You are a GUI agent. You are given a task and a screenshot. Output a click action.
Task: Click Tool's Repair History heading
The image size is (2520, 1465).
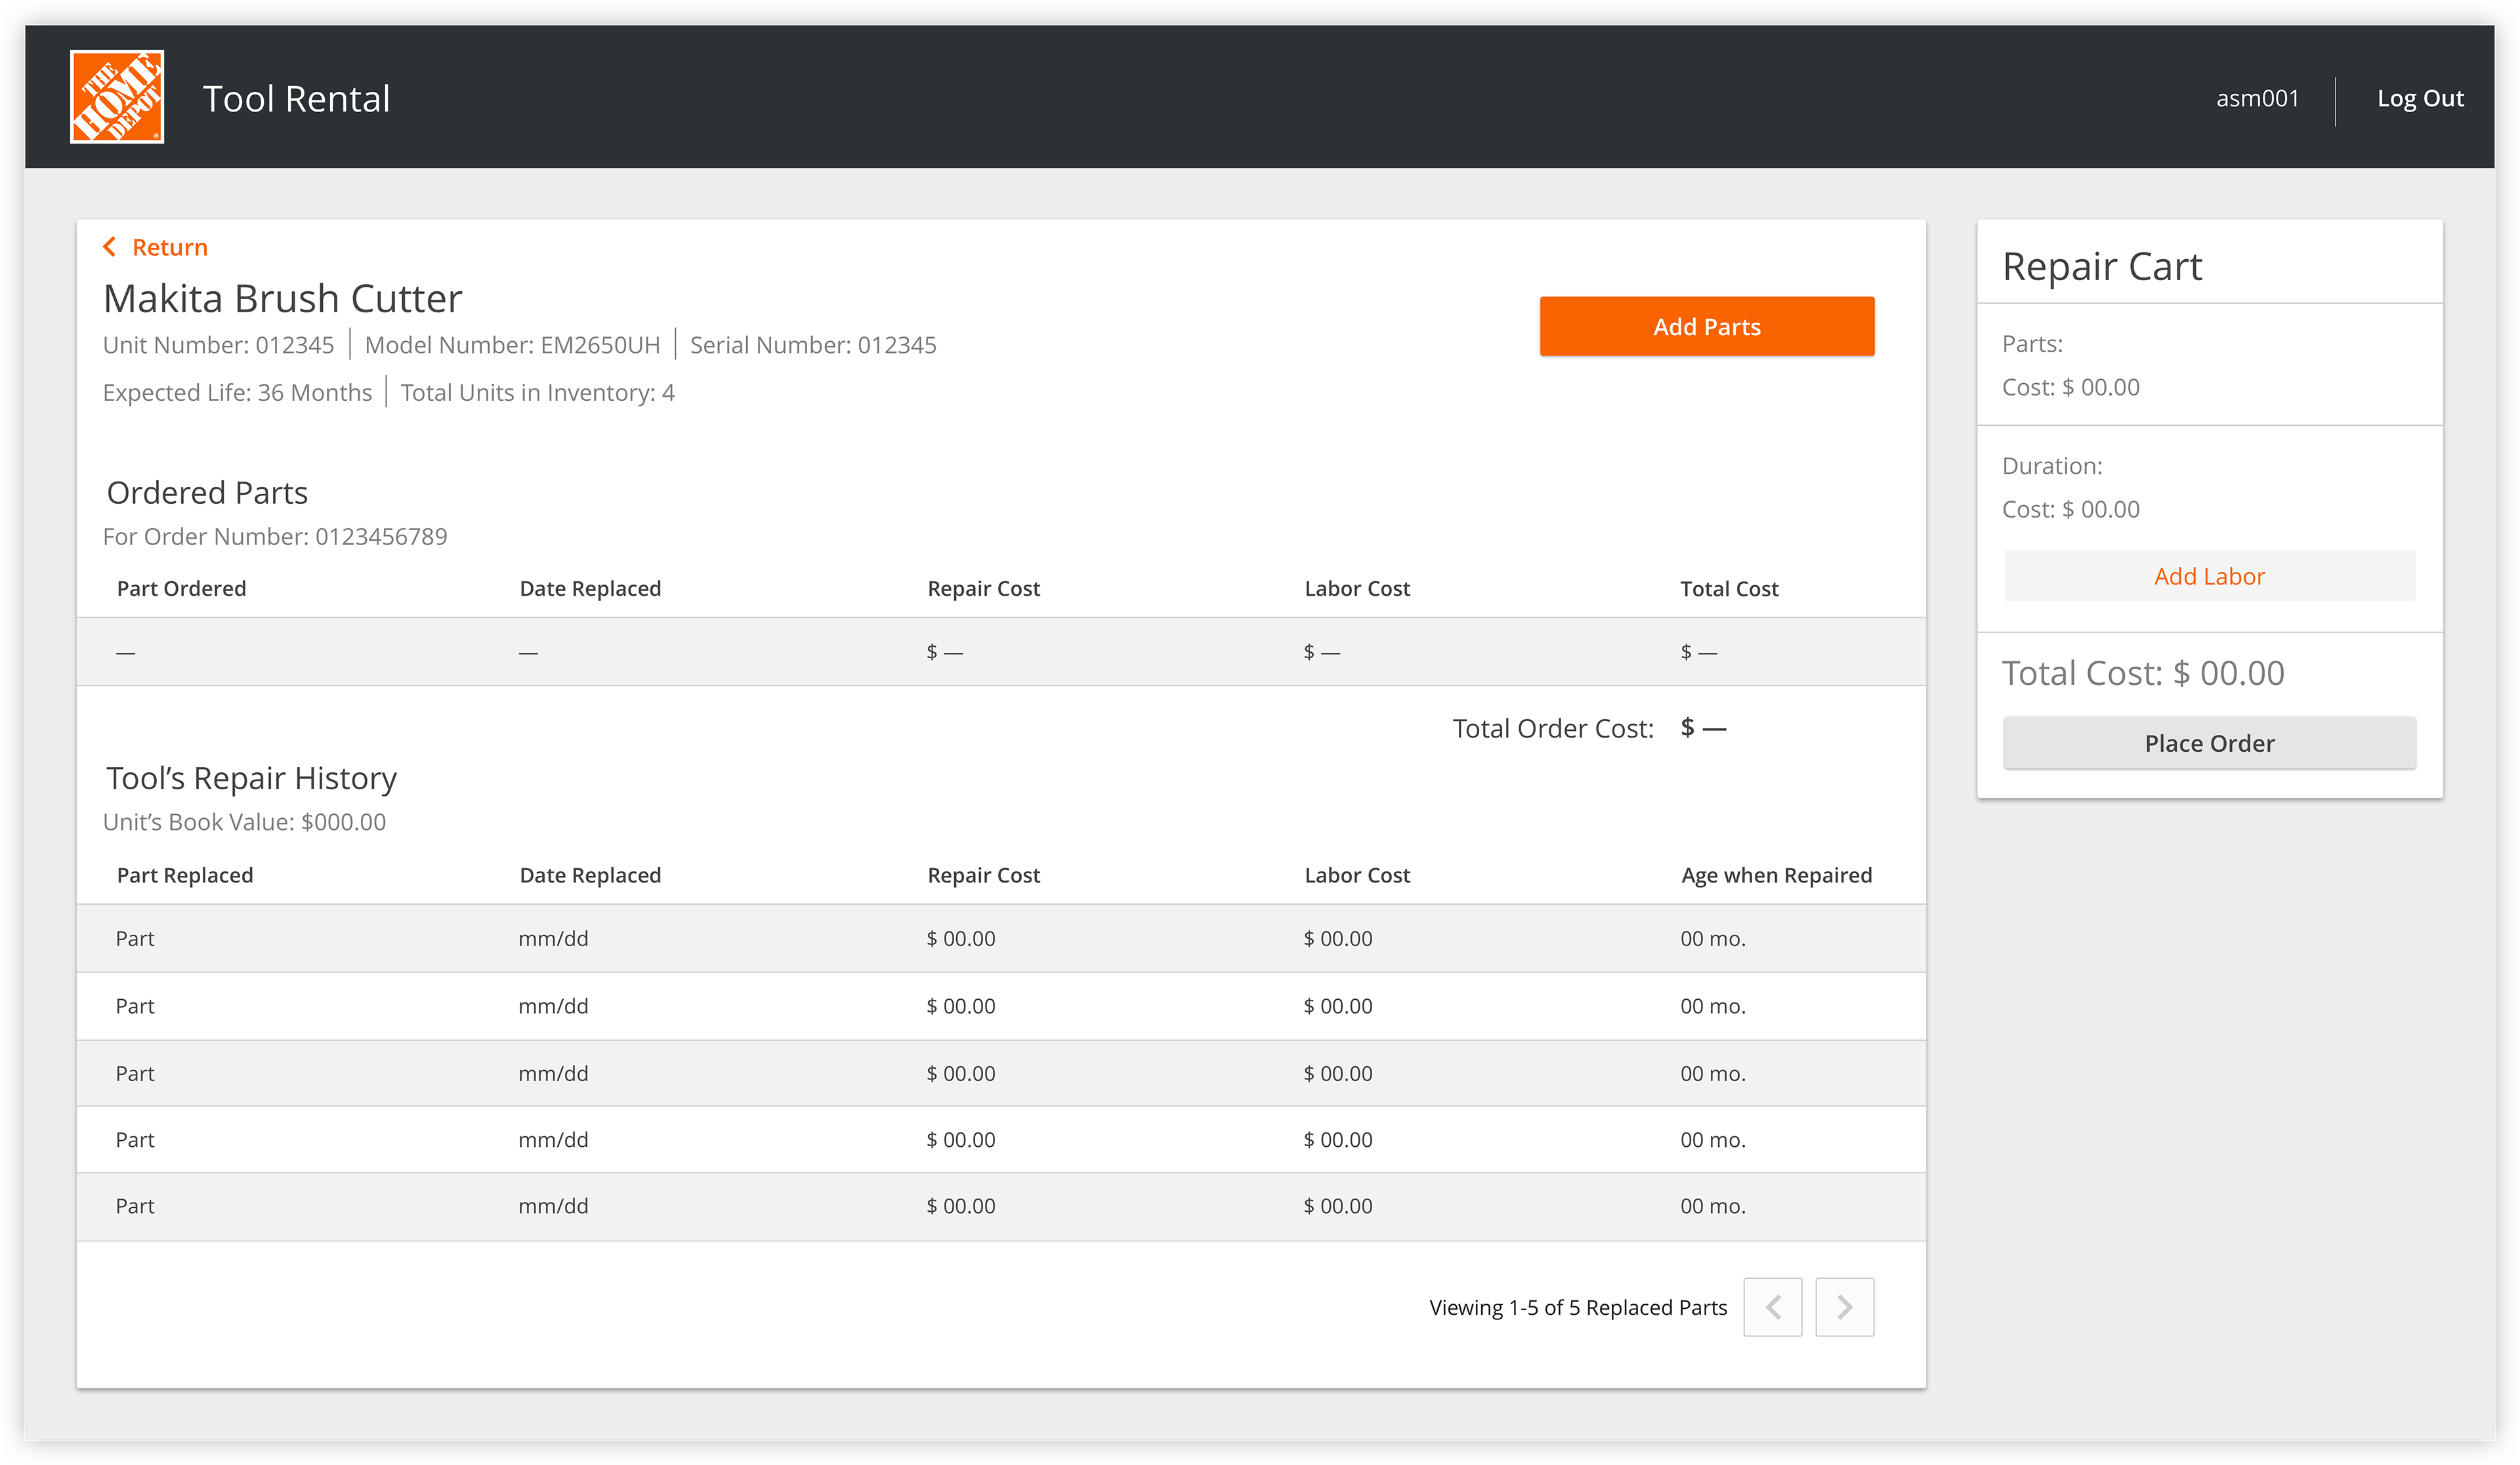251,778
